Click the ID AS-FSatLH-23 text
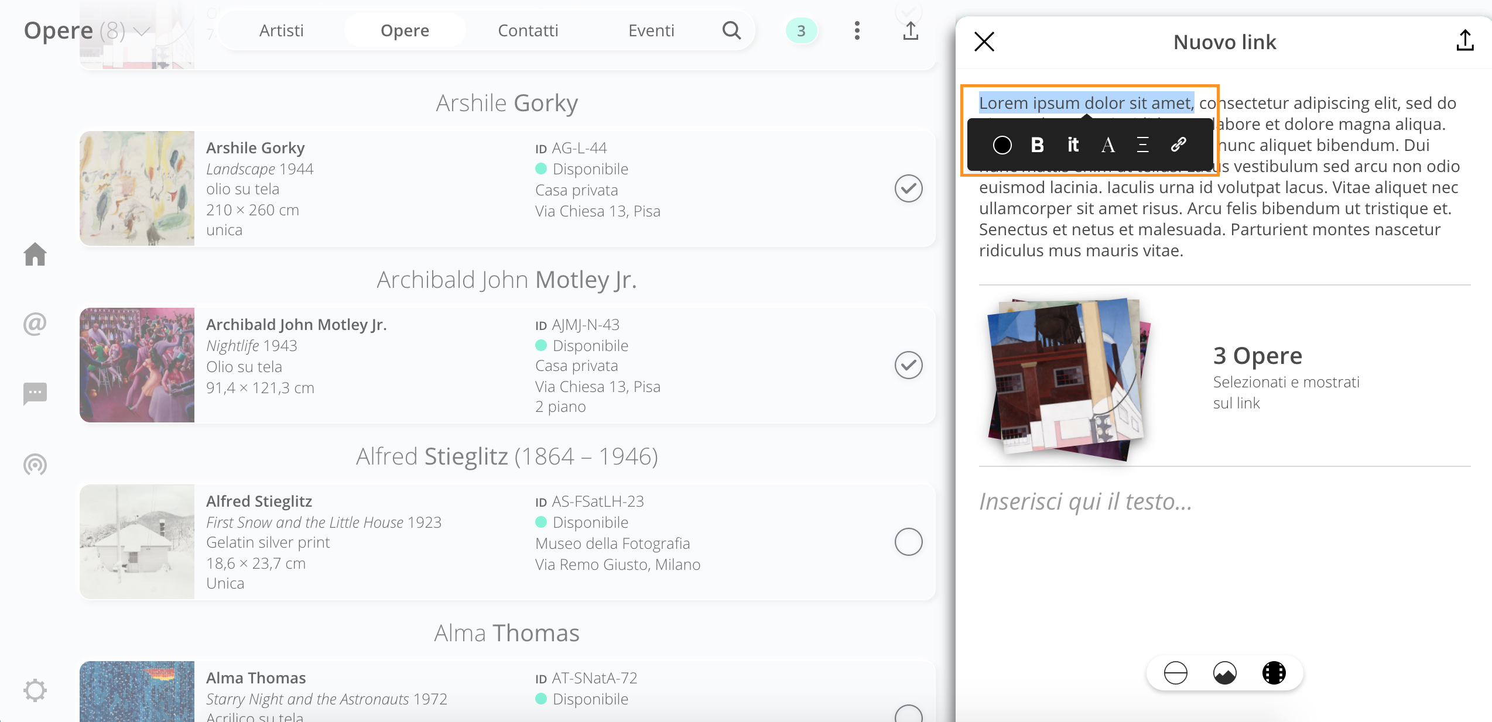Screen dimensions: 1492x722 click(590, 501)
